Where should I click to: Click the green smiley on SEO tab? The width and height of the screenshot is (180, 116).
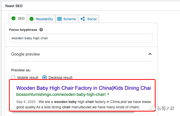pos(13,18)
